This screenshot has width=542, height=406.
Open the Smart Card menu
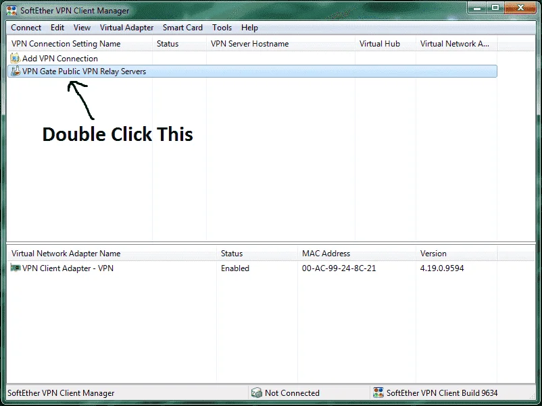click(182, 28)
